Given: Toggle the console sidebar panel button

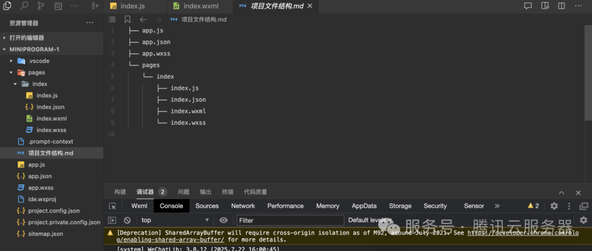Looking at the screenshot, I should [112, 220].
